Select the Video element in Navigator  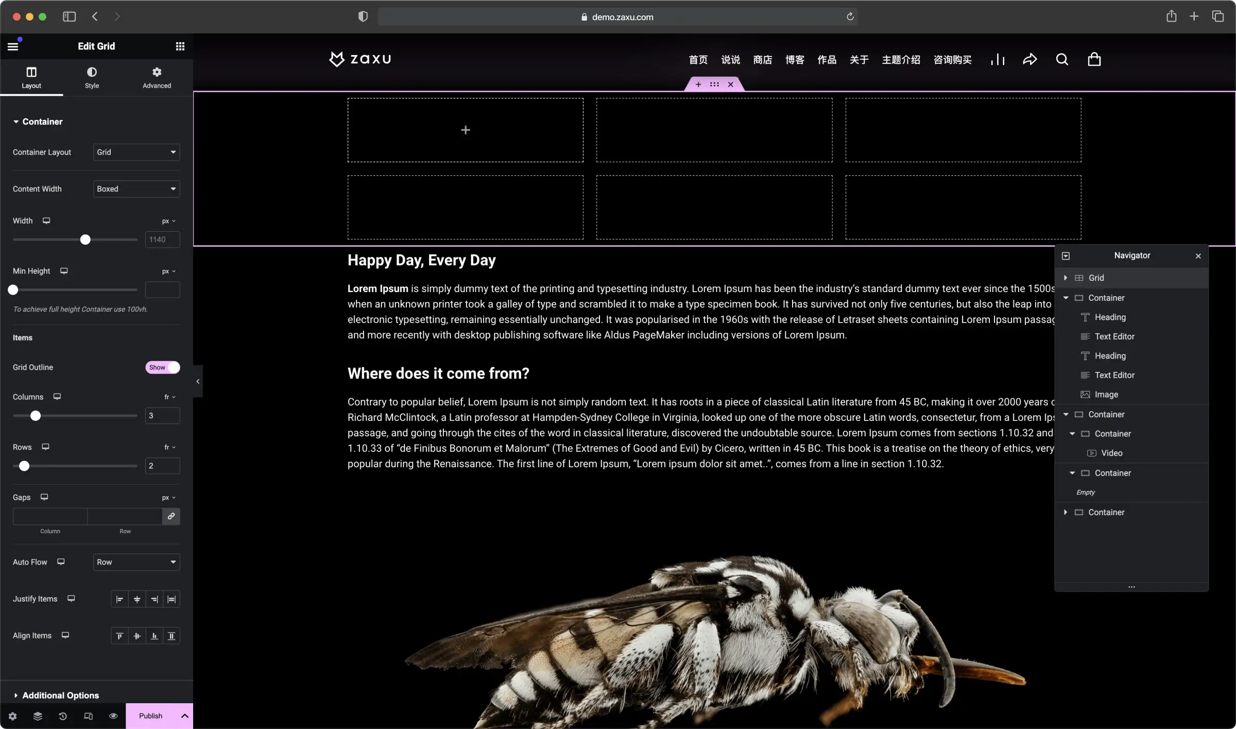(x=1111, y=453)
